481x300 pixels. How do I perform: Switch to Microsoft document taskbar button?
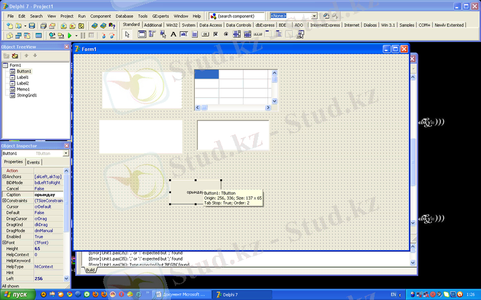pos(182,295)
